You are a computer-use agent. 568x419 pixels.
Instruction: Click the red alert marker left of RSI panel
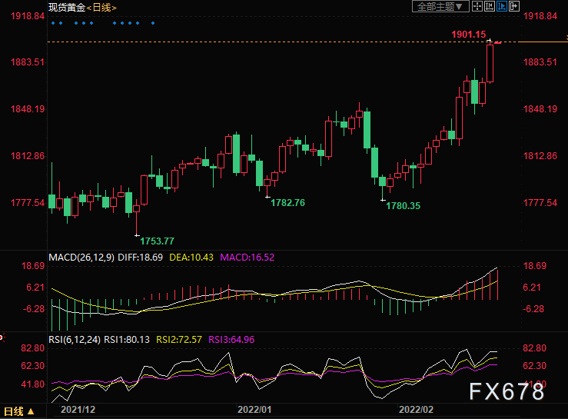click(2, 336)
